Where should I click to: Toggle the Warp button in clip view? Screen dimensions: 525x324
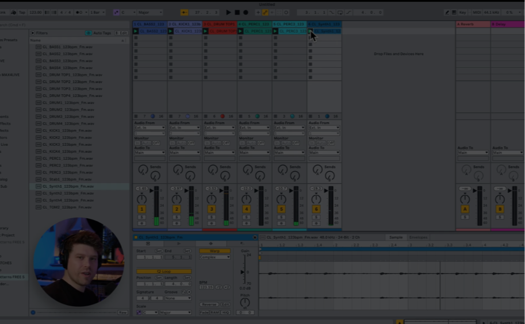point(214,251)
